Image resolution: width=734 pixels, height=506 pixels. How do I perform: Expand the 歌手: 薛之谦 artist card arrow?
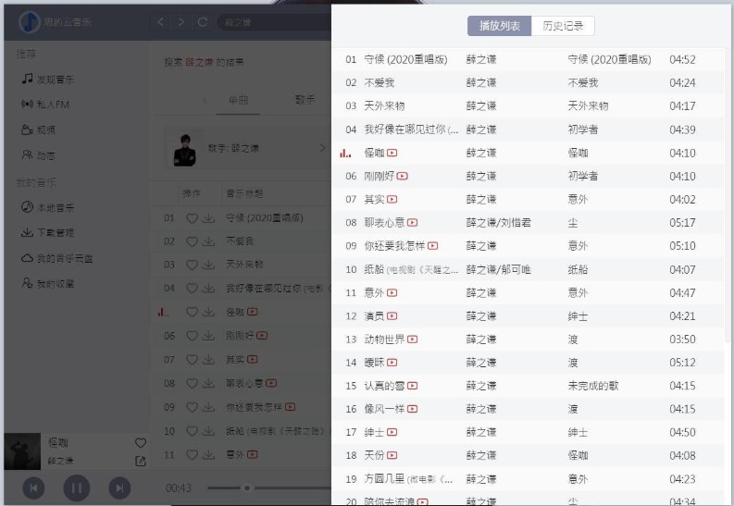pyautogui.click(x=322, y=148)
